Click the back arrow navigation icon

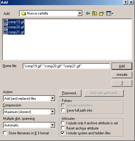point(88,13)
